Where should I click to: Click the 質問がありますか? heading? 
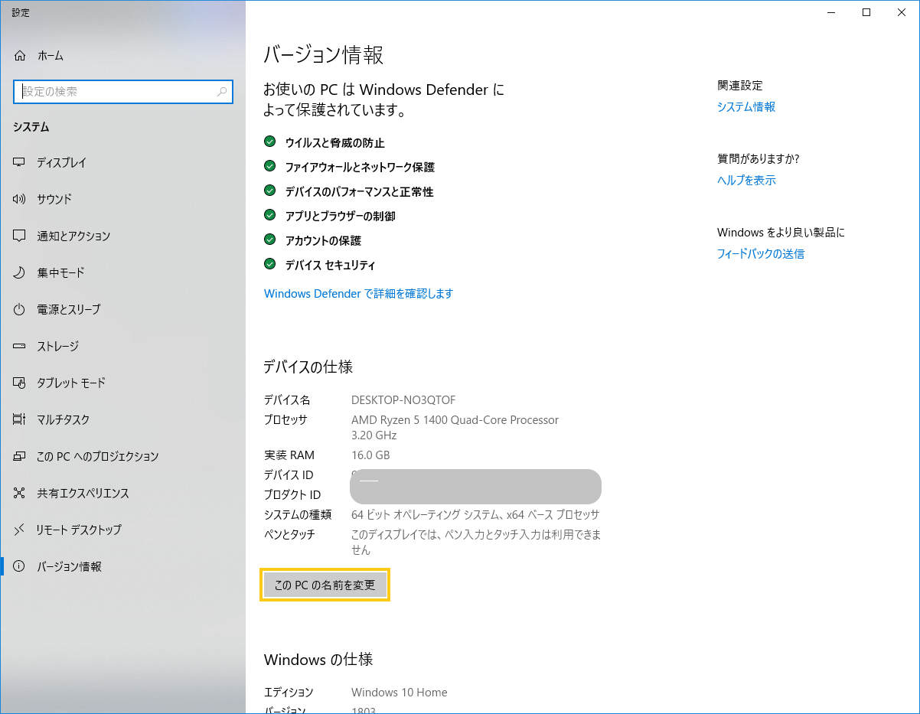click(x=759, y=159)
